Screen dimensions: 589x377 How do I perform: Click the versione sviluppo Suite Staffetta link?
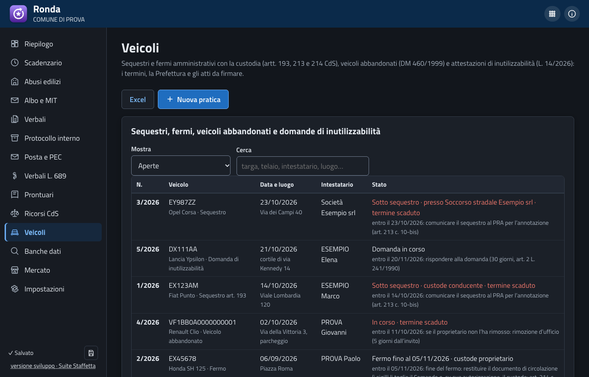click(53, 366)
